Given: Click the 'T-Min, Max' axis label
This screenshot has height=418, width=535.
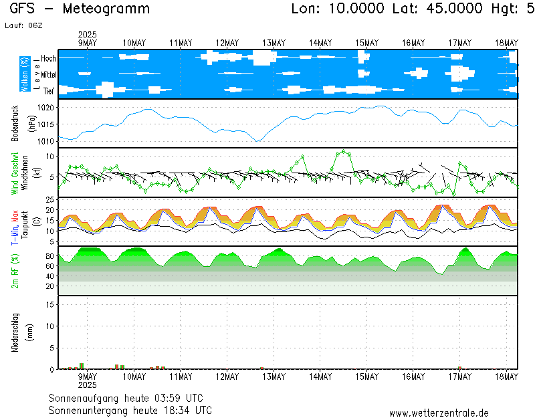Looking at the screenshot, I should 15,227.
